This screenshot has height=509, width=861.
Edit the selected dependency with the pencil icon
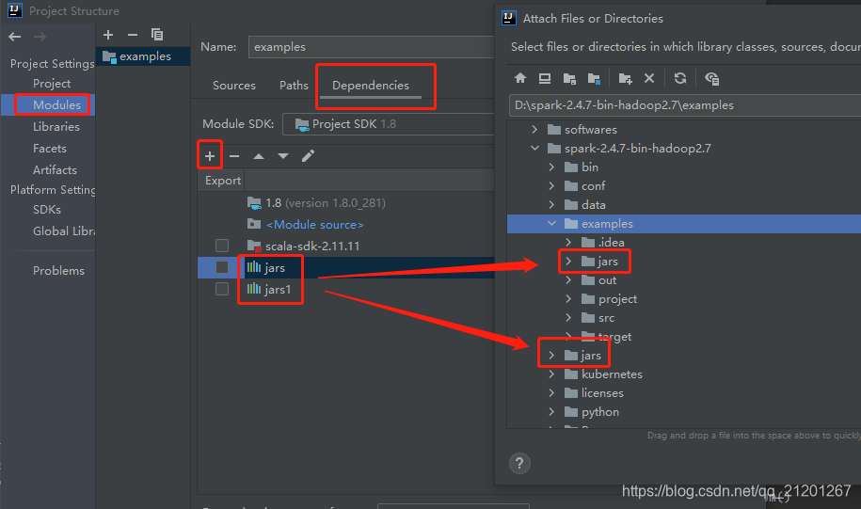[308, 156]
